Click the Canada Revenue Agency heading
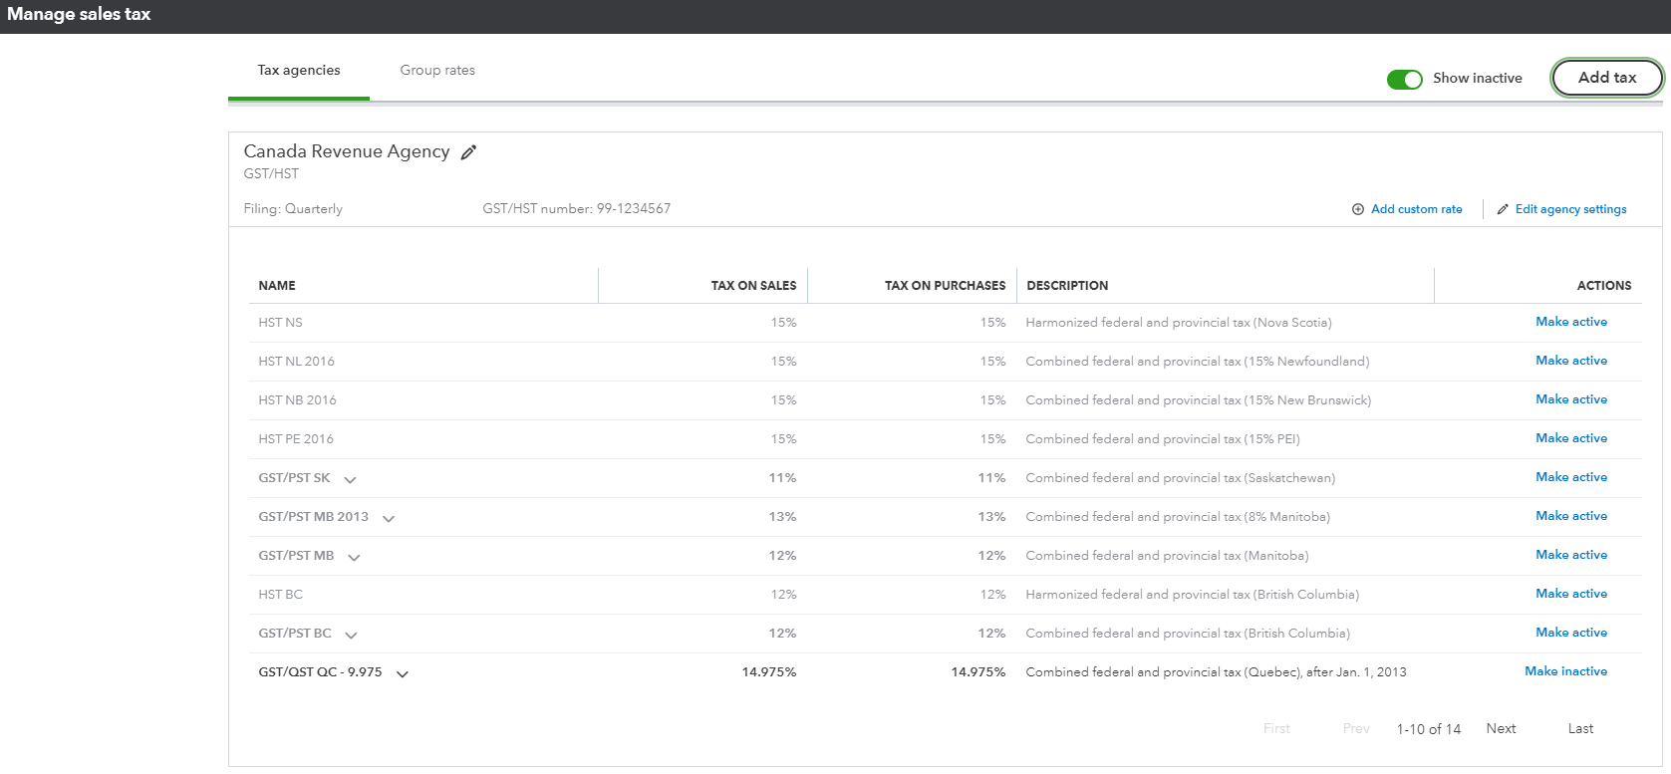Screen dimensions: 1671x774 click(x=347, y=151)
